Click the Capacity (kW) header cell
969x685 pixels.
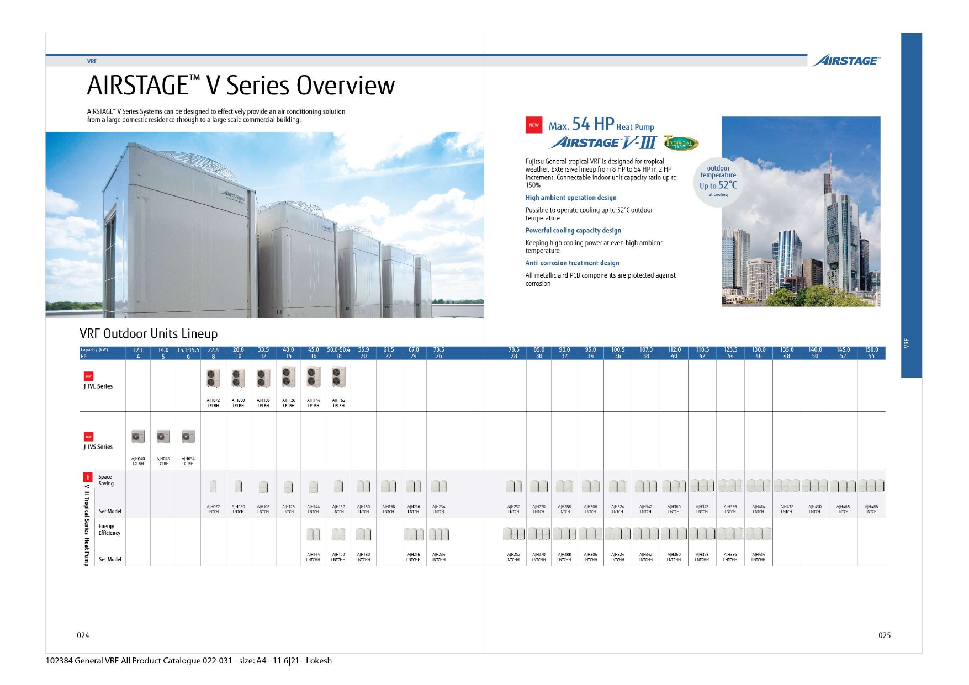(103, 350)
